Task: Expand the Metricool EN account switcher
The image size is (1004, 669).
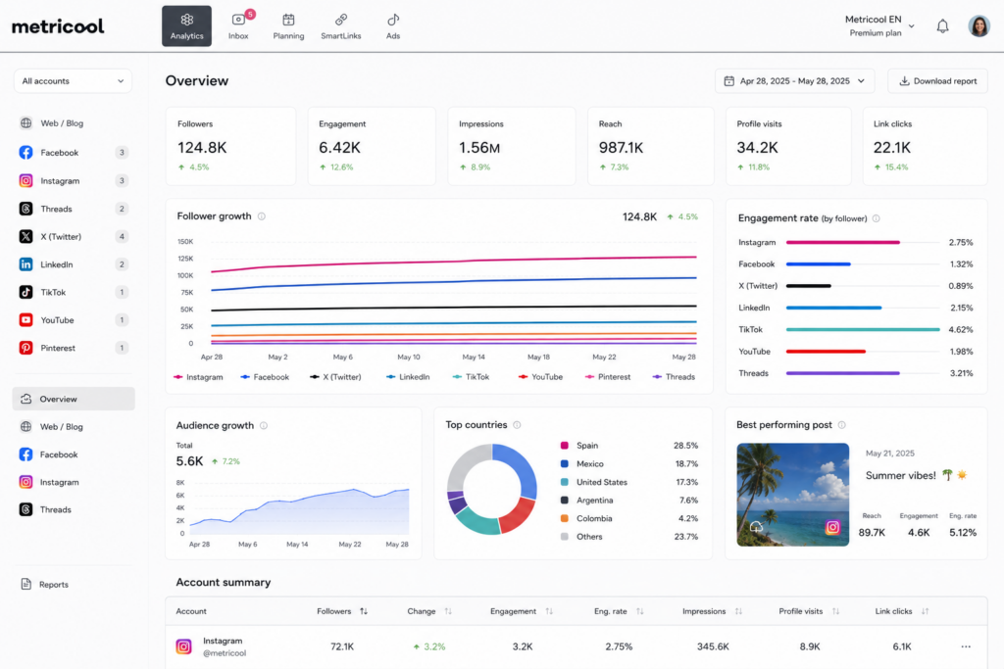Action: pyautogui.click(x=879, y=26)
